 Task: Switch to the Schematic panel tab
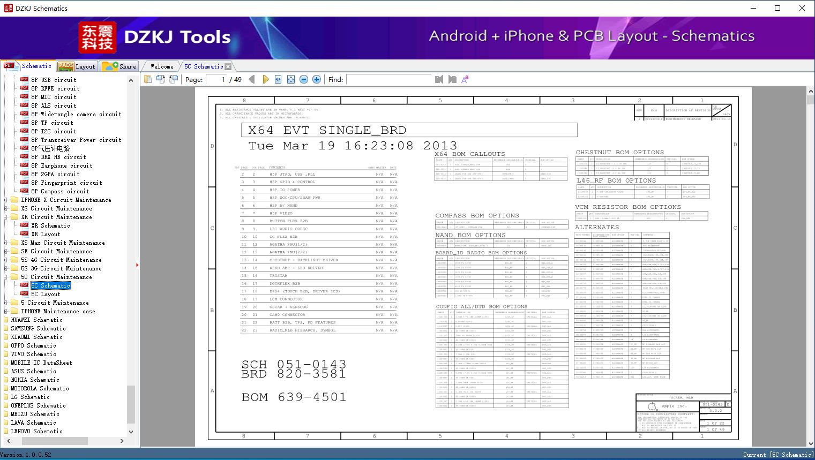[x=28, y=66]
